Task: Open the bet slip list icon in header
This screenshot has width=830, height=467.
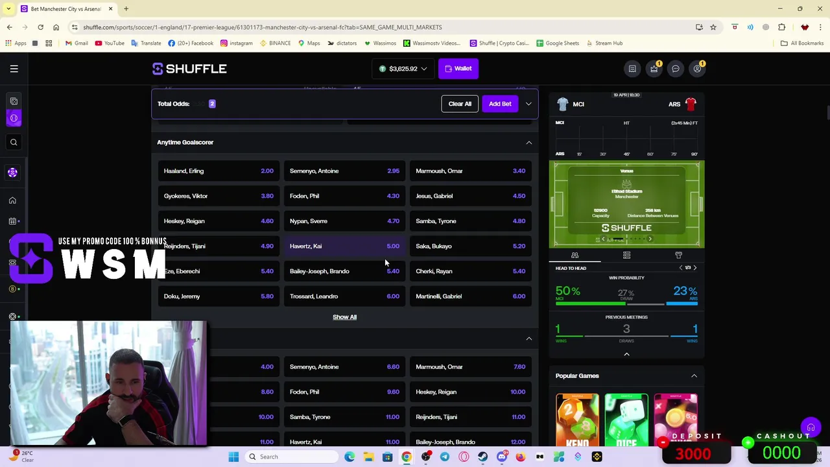Action: pyautogui.click(x=632, y=69)
